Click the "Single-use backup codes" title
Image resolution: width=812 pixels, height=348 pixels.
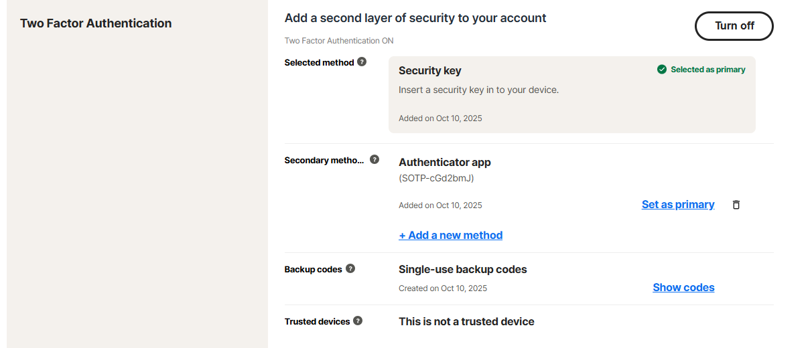tap(462, 270)
